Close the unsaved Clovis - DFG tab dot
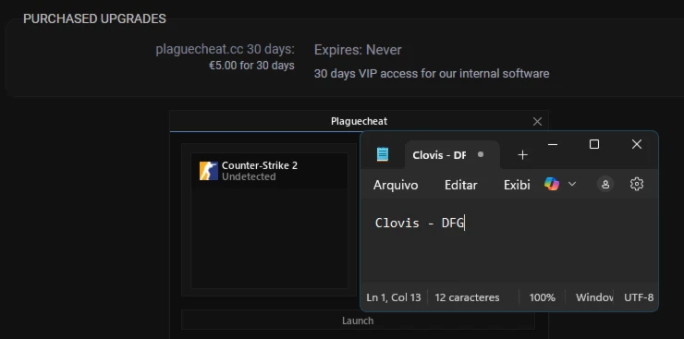Screen dimensions: 684x339 [481, 154]
